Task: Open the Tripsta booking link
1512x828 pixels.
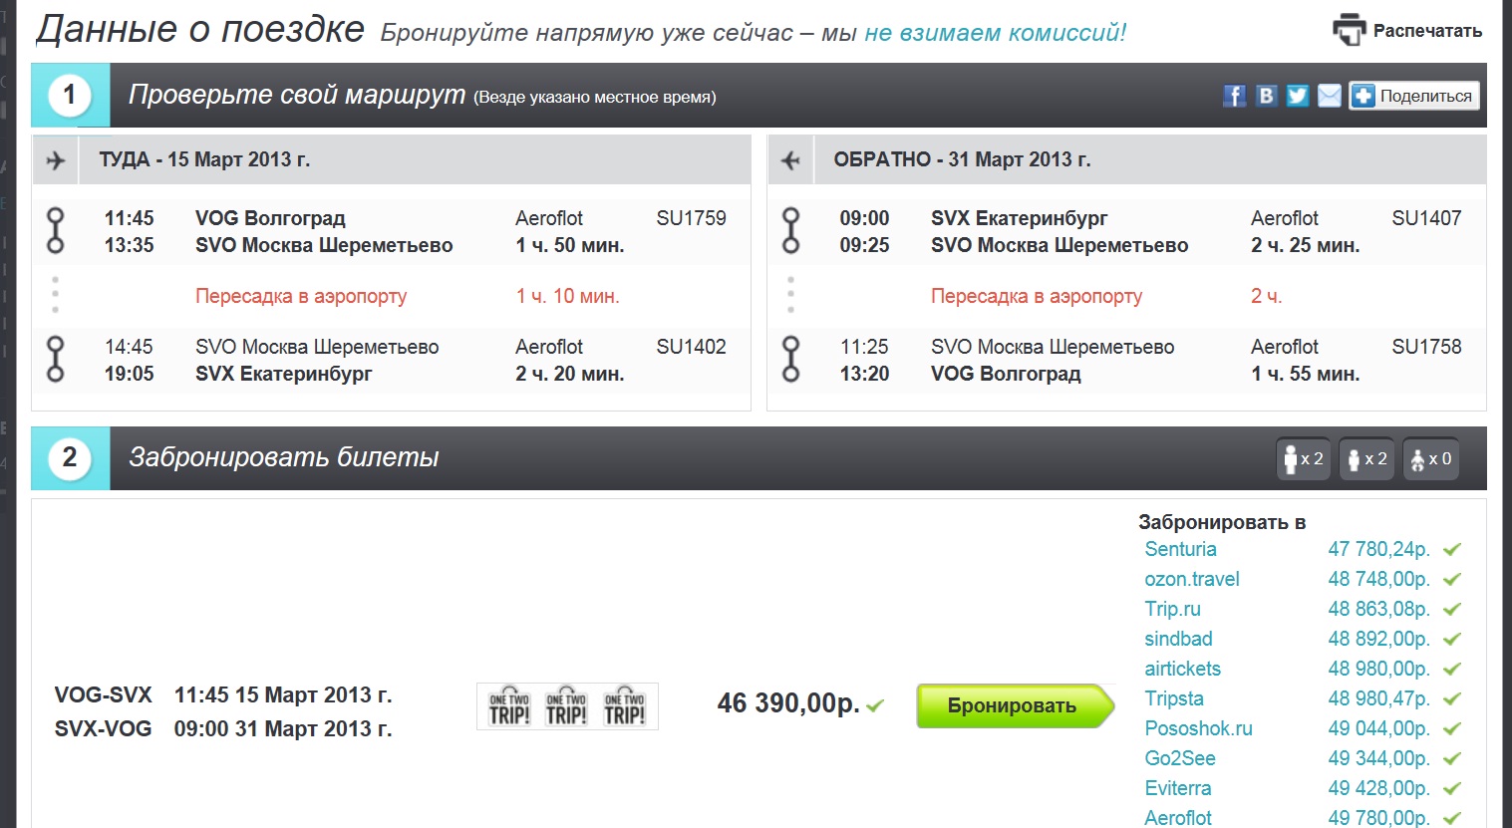Action: click(1174, 698)
